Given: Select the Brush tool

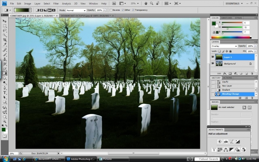Looking at the screenshot, I should click(5, 54).
